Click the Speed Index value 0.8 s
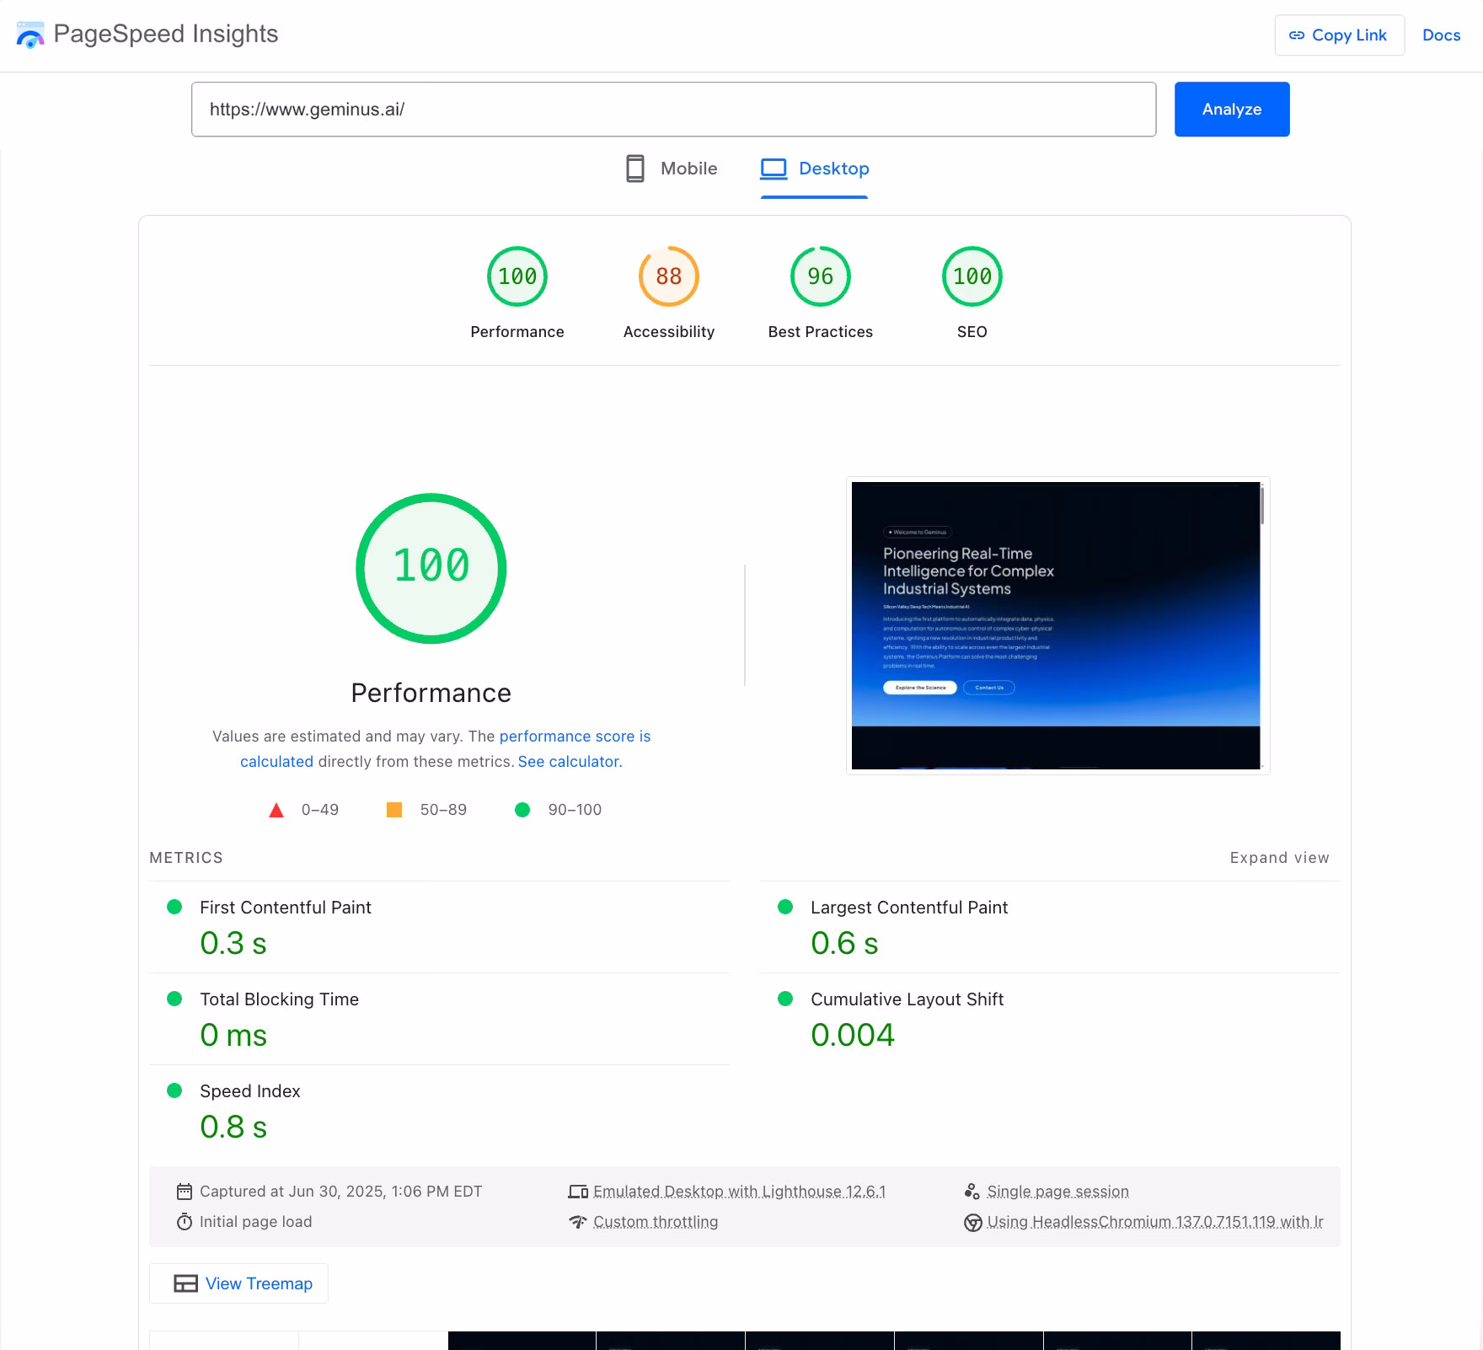Viewport: 1483px width, 1350px height. point(233,1128)
